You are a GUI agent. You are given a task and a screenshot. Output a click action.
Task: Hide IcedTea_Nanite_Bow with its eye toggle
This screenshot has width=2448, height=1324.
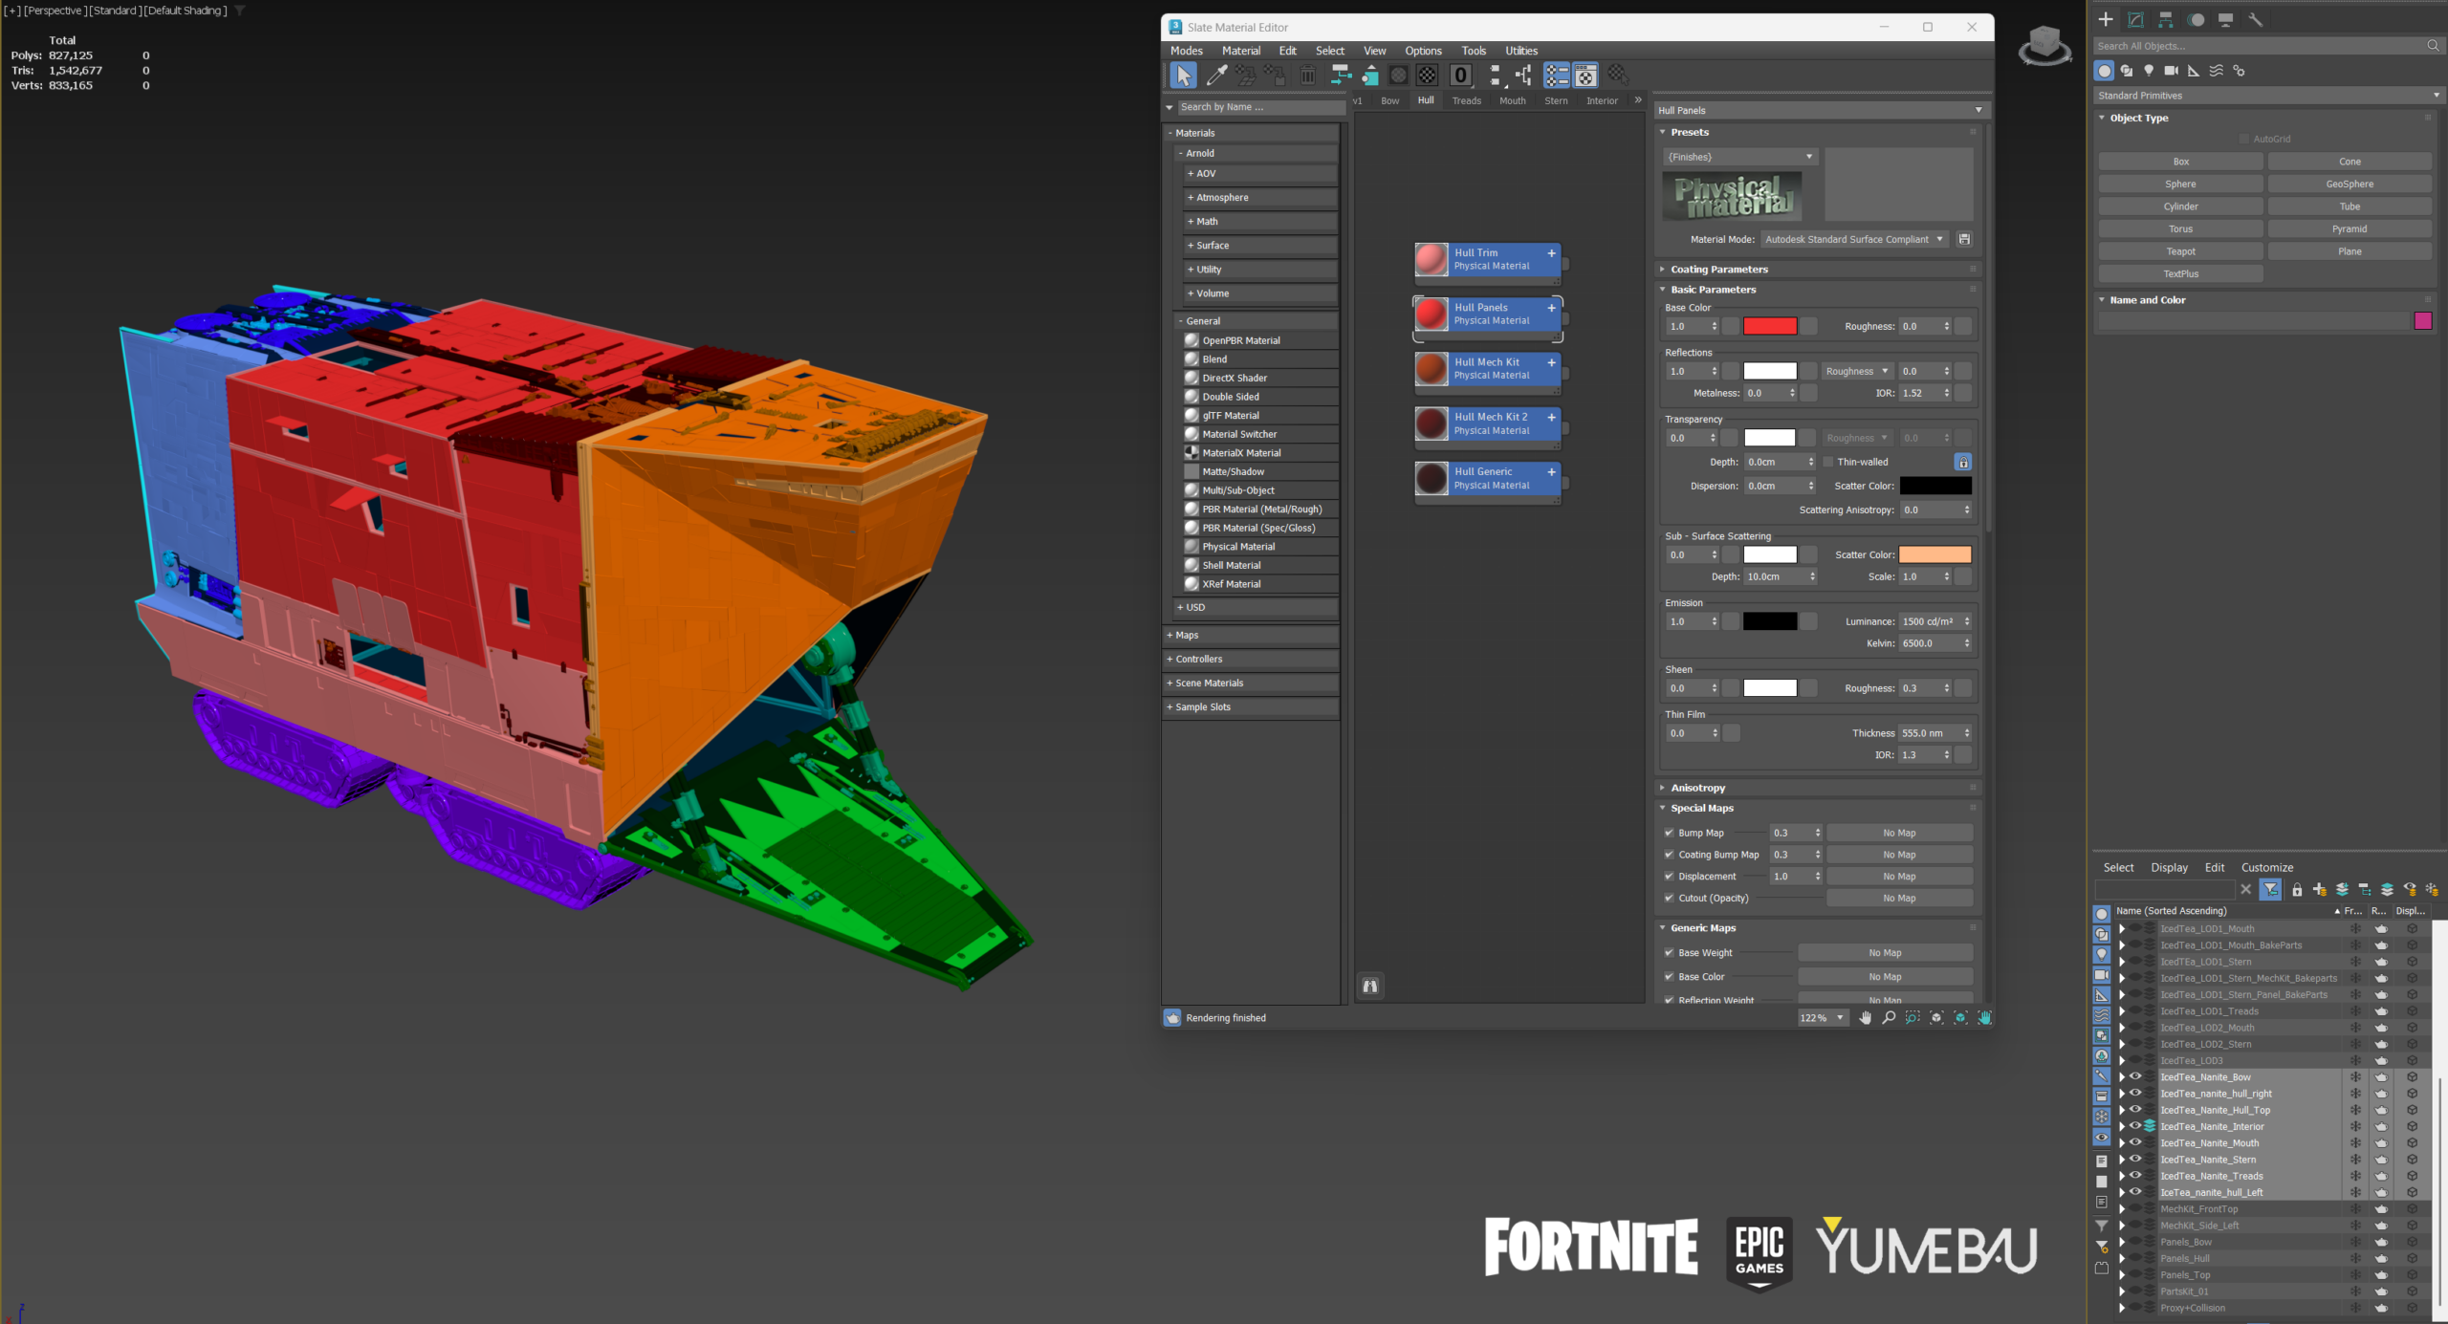(x=2135, y=1076)
